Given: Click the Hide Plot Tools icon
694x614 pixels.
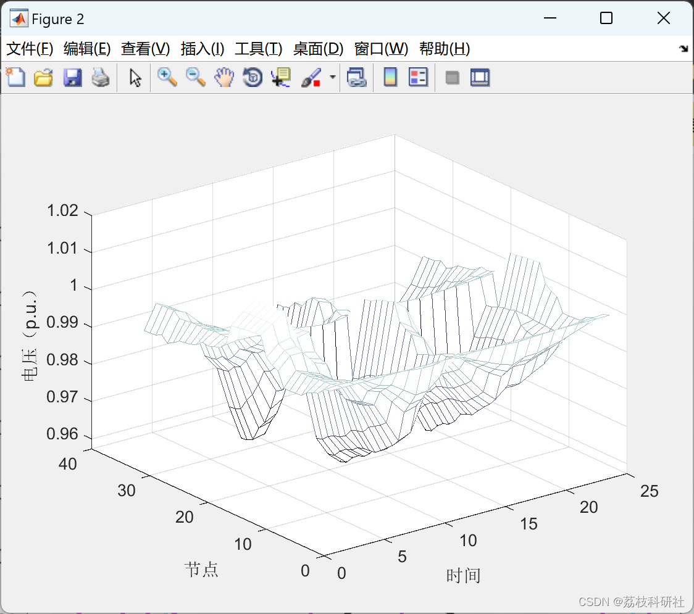Looking at the screenshot, I should [452, 78].
